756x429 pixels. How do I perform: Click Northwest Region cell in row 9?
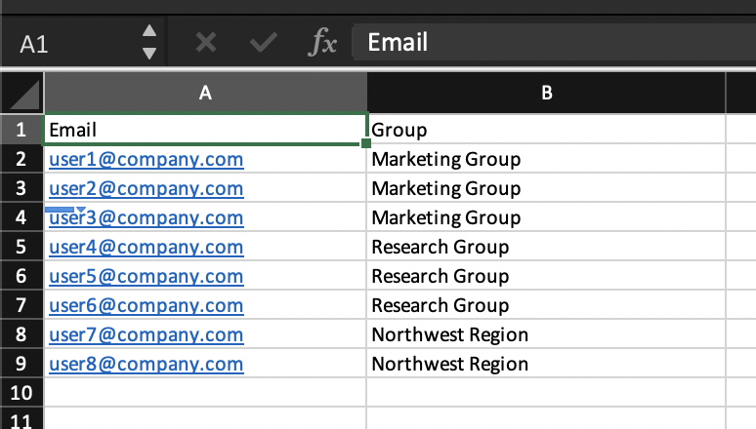[546, 364]
